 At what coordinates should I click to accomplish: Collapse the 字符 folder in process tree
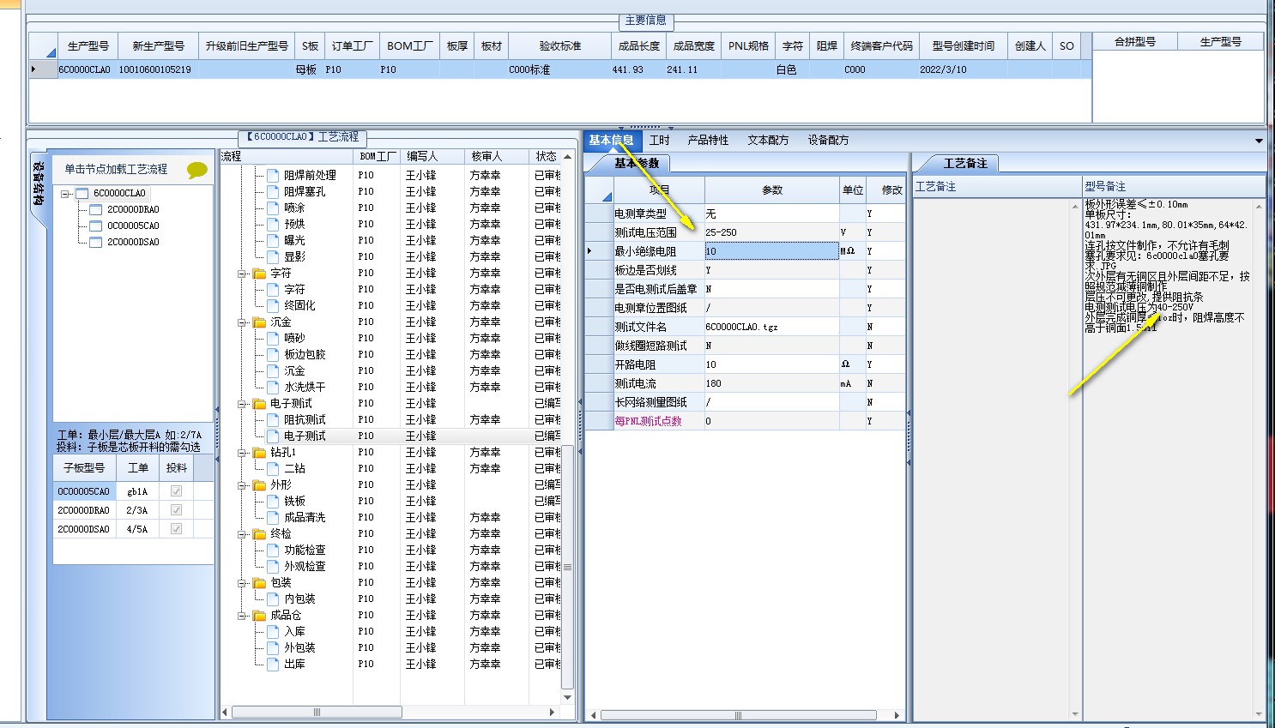243,274
